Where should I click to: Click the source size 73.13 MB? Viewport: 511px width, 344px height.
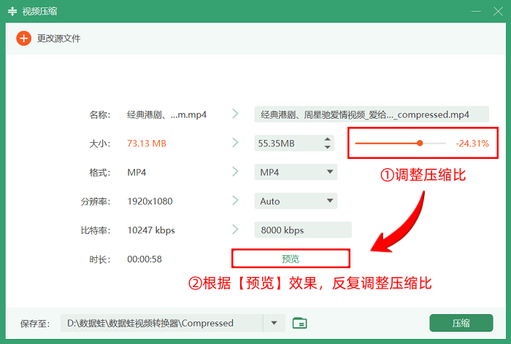coord(147,143)
